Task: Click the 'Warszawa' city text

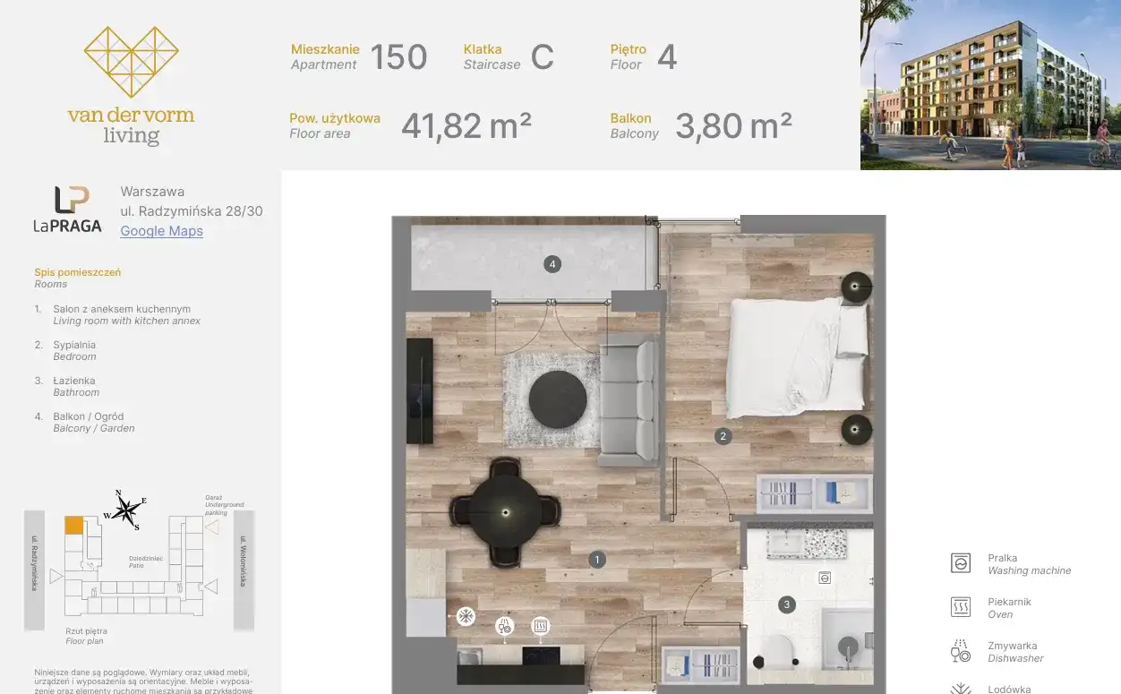Action: [152, 192]
